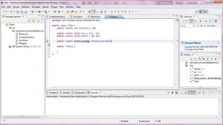Expand the All working set filter arrow
This screenshot has width=223, height=125.
click(198, 26)
